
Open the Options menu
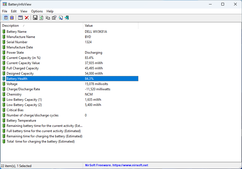coord(37,11)
